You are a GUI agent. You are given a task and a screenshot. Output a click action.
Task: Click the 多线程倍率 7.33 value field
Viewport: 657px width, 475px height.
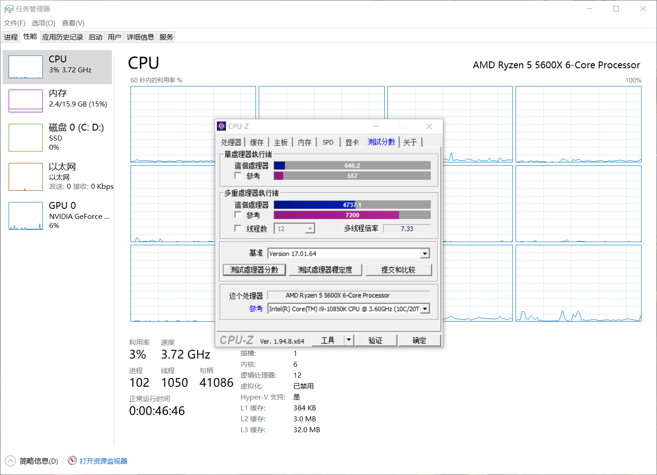tap(407, 228)
